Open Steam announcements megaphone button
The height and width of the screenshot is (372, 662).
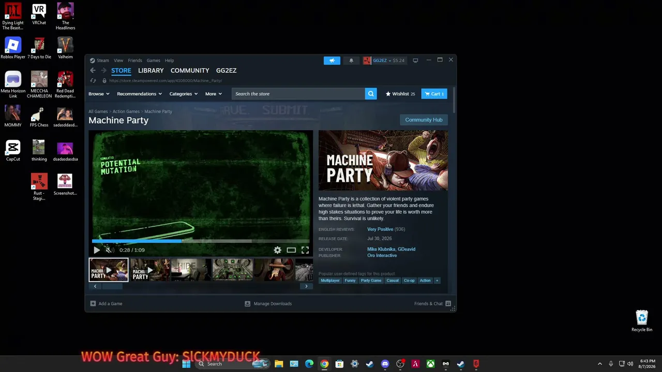point(332,60)
